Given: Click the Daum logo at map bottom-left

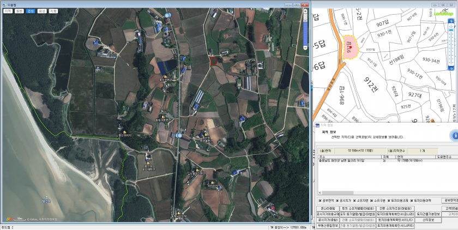Looking at the screenshot, I should (x=9, y=219).
